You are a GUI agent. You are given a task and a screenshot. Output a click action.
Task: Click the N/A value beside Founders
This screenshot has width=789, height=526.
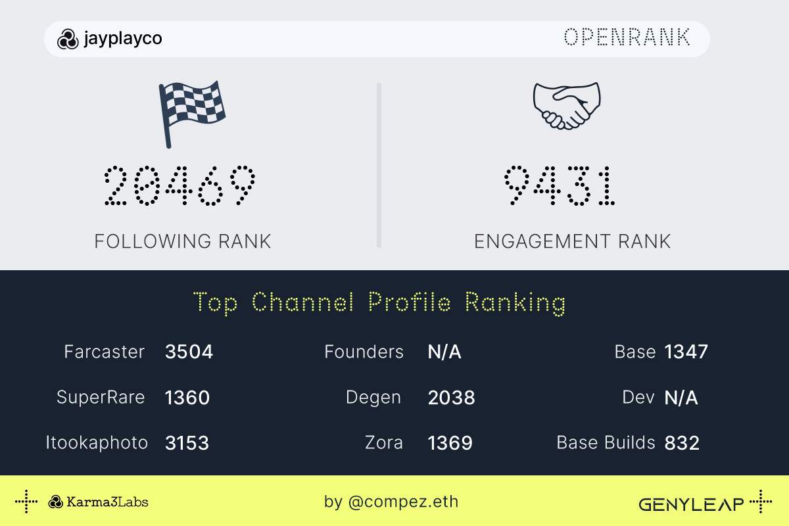(x=444, y=352)
